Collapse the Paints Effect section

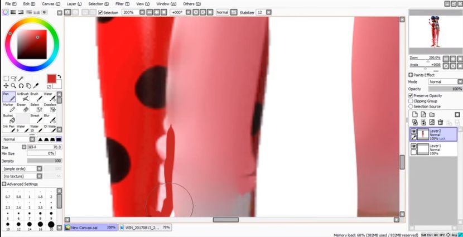tap(411, 75)
